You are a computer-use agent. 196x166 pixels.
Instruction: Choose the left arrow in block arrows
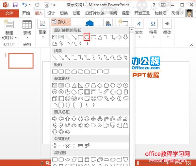[x=61, y=118]
